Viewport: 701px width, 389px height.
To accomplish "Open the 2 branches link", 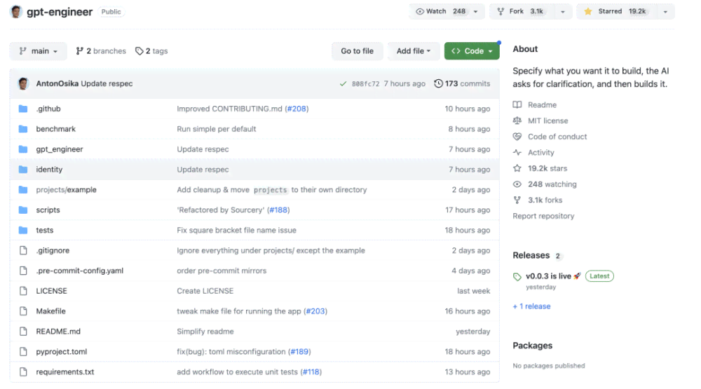I will (101, 51).
